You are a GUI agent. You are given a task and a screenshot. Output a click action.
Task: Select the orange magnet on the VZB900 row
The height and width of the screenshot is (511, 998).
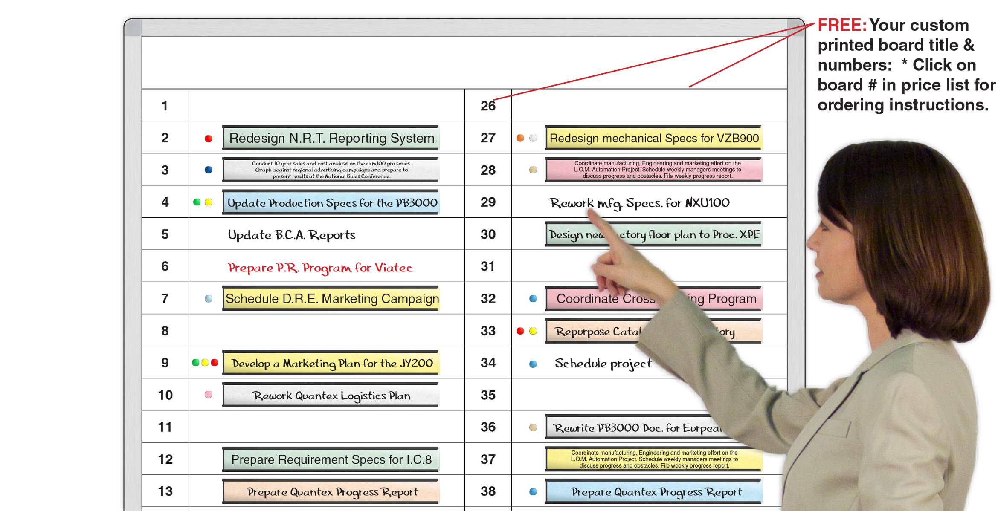[x=521, y=138]
